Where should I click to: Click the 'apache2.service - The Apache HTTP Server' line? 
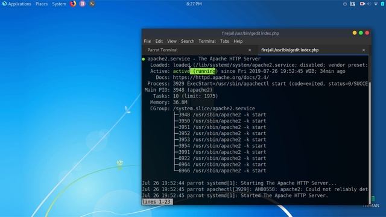[204, 58]
